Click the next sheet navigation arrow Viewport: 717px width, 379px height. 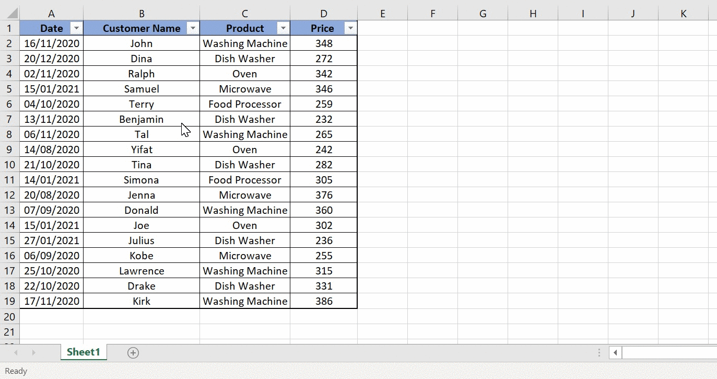pos(34,353)
